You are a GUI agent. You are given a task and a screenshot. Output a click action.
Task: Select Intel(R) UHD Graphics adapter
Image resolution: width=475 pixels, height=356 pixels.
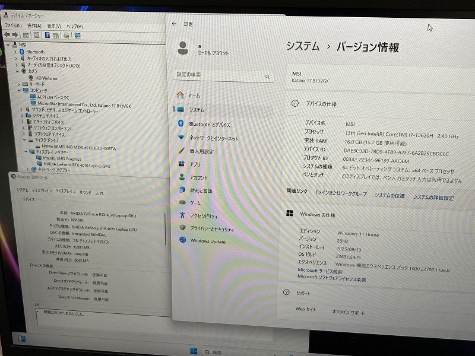click(x=62, y=158)
